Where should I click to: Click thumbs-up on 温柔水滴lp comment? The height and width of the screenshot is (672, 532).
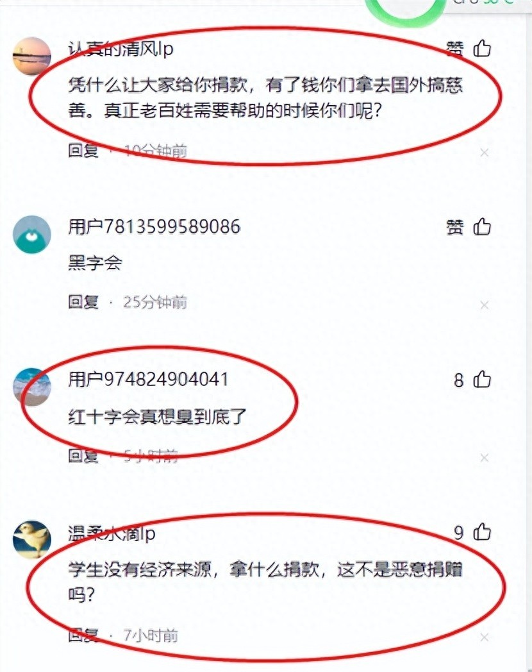482,532
